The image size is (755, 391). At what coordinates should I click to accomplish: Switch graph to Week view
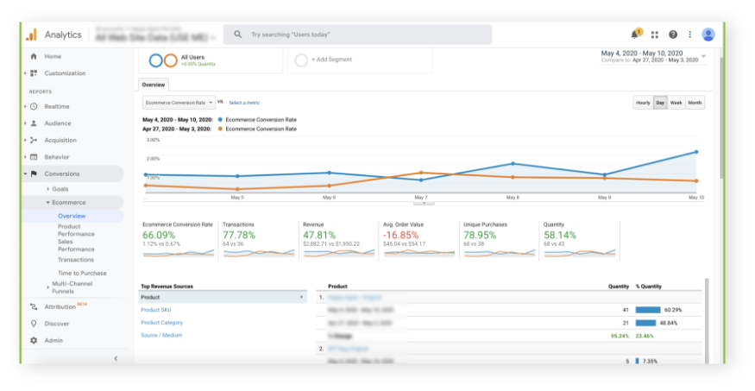click(676, 103)
